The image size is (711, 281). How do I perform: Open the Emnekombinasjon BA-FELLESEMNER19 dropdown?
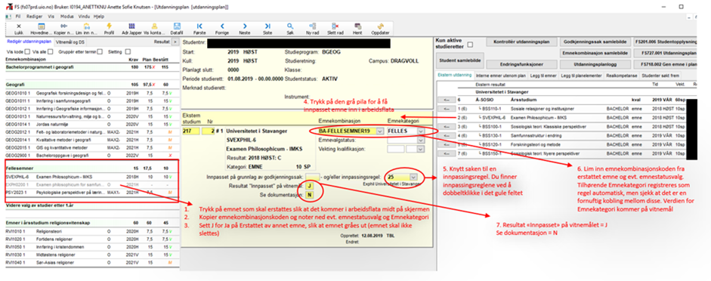click(379, 131)
